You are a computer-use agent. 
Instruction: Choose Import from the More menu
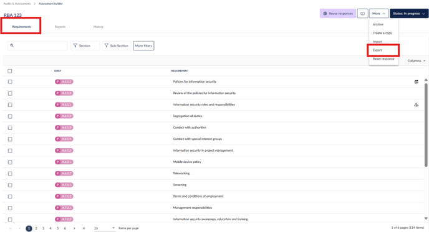[x=377, y=42]
